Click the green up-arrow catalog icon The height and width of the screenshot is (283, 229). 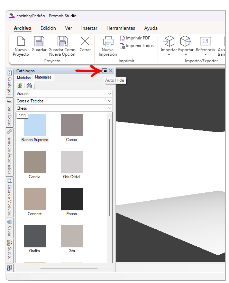19,85
